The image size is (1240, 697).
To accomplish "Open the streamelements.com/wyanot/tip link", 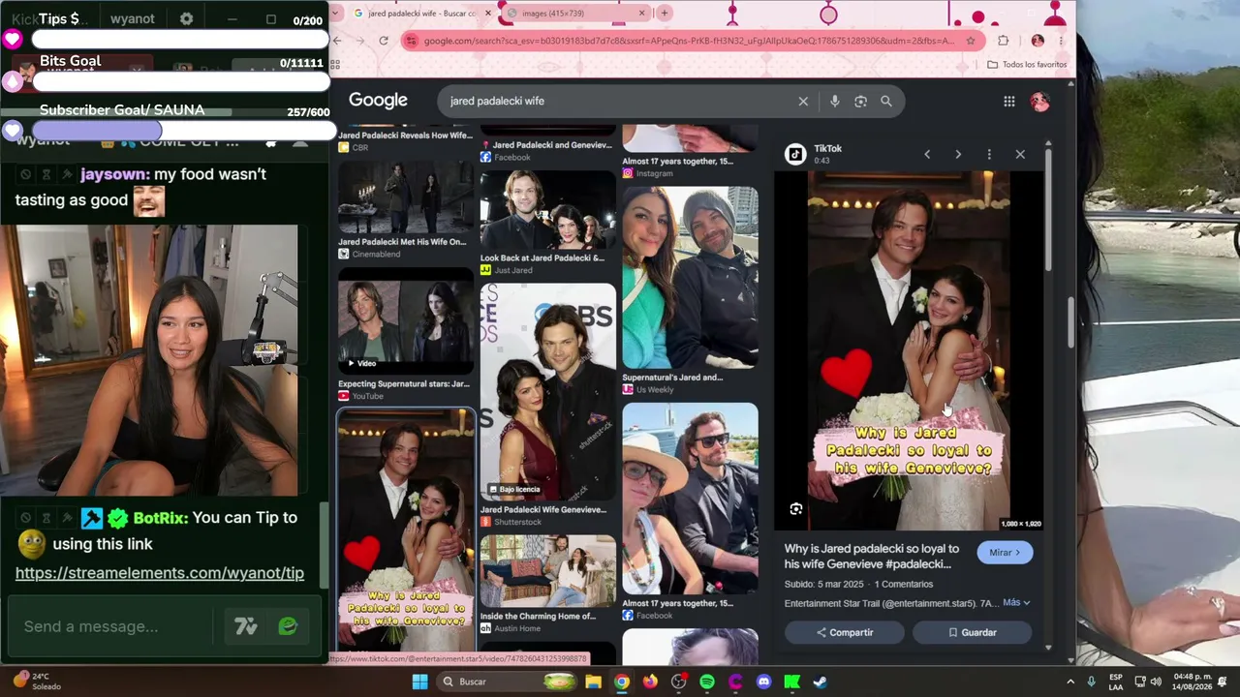I will [160, 573].
